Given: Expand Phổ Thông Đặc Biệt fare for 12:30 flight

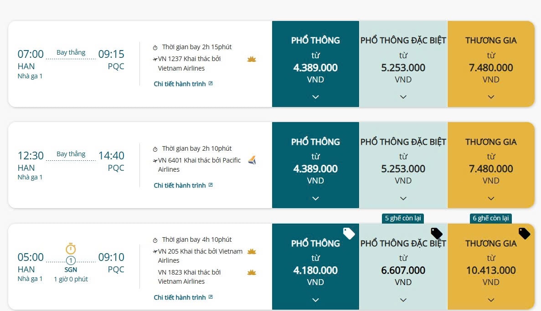Looking at the screenshot, I should 403,198.
